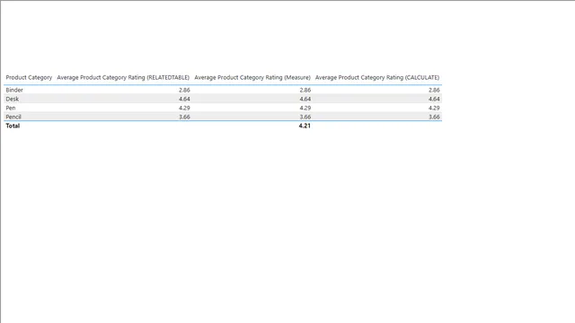This screenshot has width=575, height=323.
Task: Click Pencil Measure value 3.66
Action: click(305, 117)
